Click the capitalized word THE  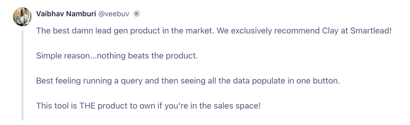pos(87,106)
